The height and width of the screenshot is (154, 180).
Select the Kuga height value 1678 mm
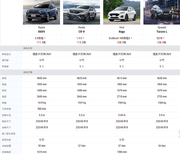pyautogui.click(x=122, y=90)
